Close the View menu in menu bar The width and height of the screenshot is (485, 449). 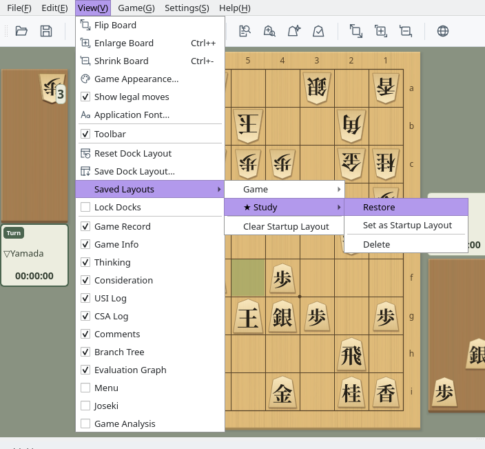click(x=93, y=8)
